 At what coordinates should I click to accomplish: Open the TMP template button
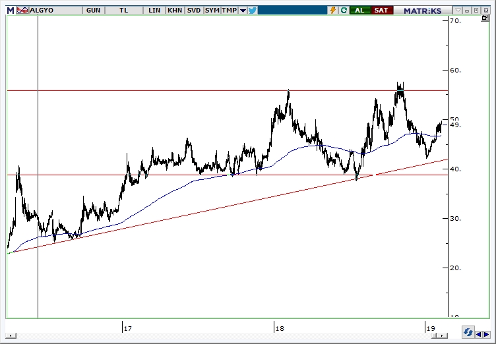(x=230, y=11)
